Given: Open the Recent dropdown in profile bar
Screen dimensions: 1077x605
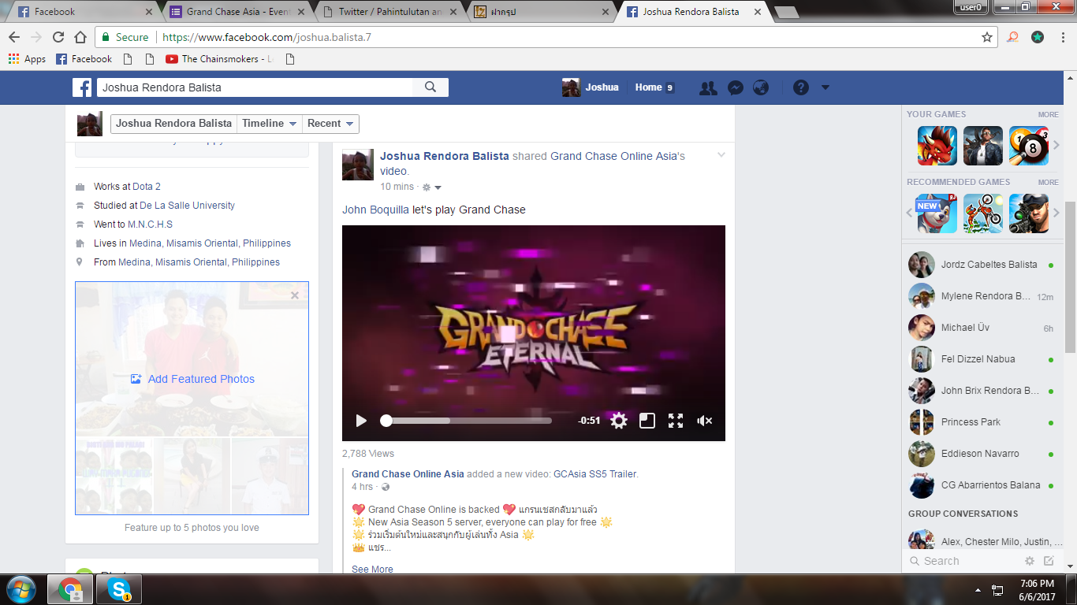Looking at the screenshot, I should tap(330, 124).
